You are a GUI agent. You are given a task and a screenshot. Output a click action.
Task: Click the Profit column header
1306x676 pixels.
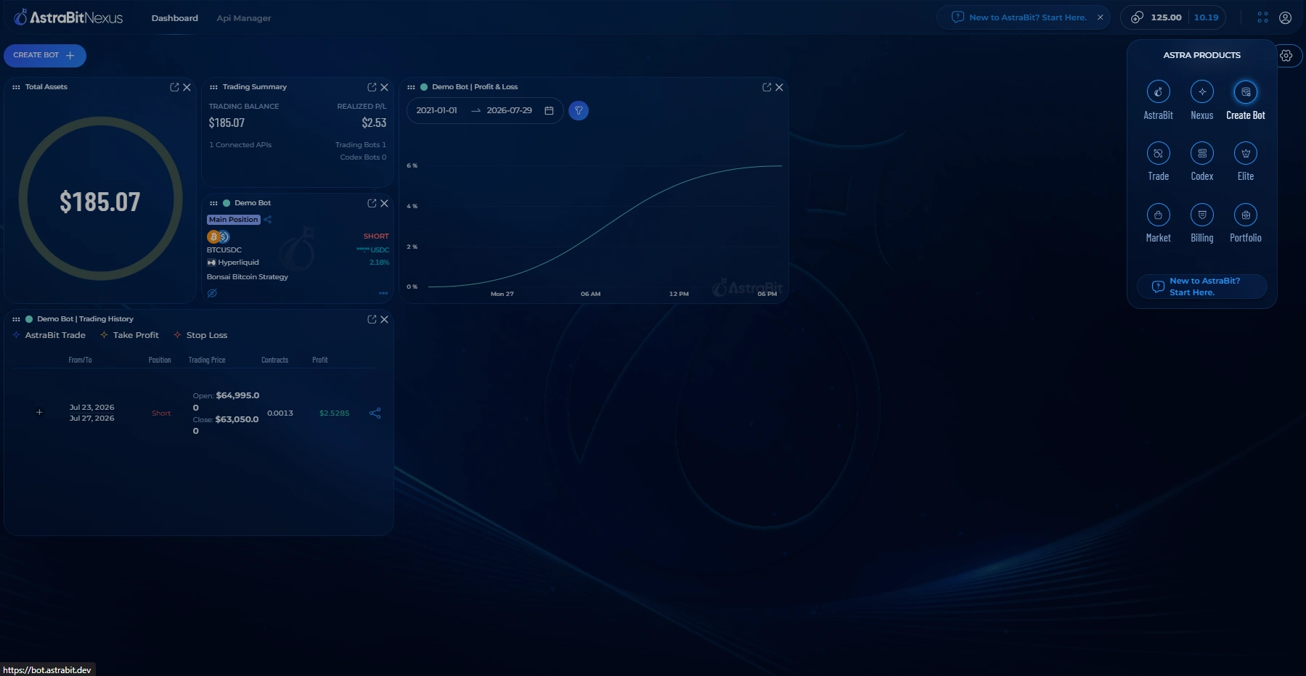[320, 360]
